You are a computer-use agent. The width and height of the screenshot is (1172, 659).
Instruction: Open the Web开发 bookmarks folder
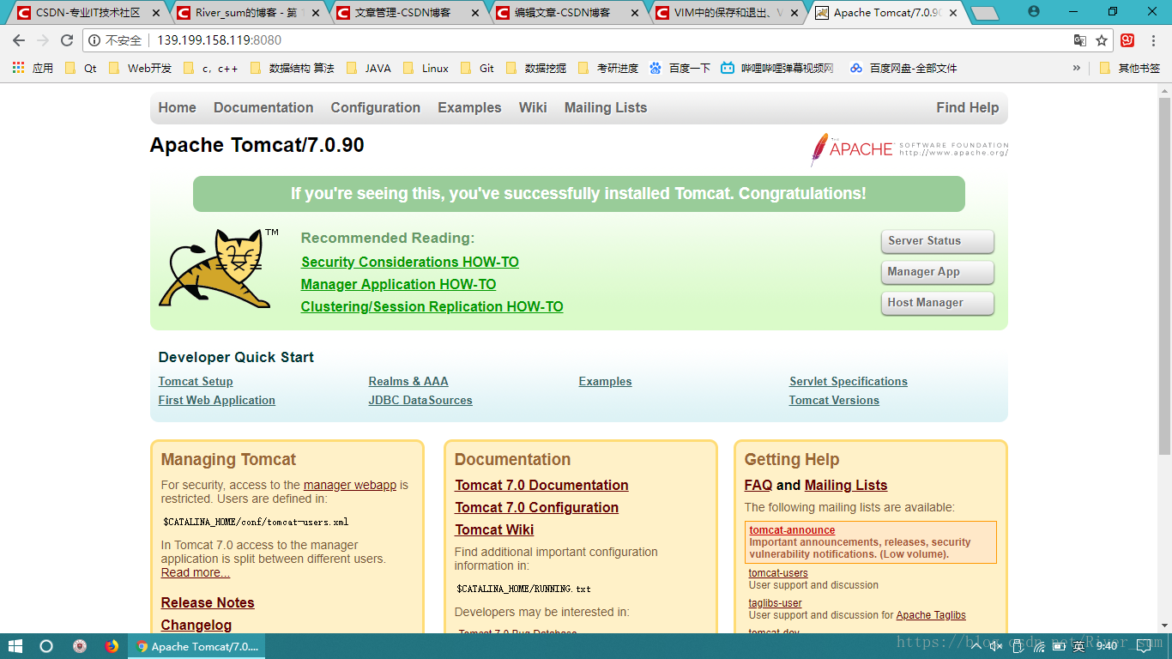(140, 68)
